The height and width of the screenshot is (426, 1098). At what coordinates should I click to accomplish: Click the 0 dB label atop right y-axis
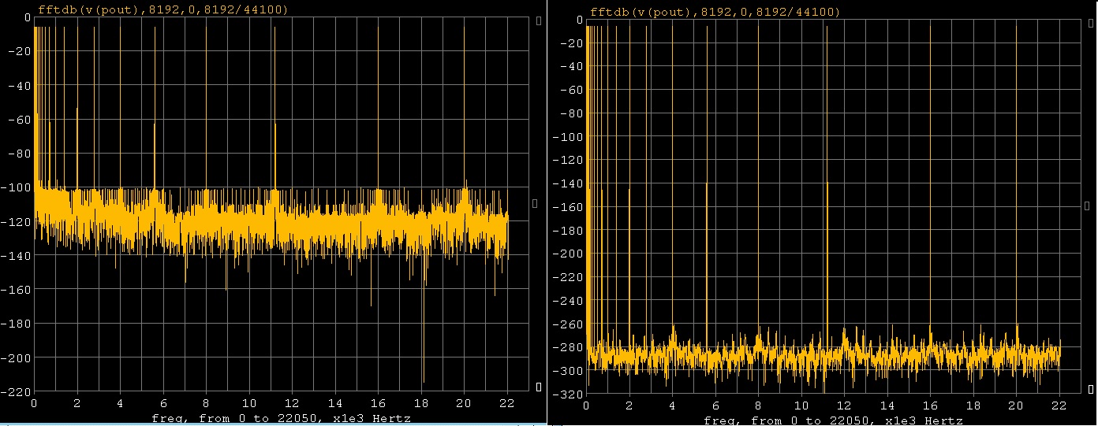[578, 19]
